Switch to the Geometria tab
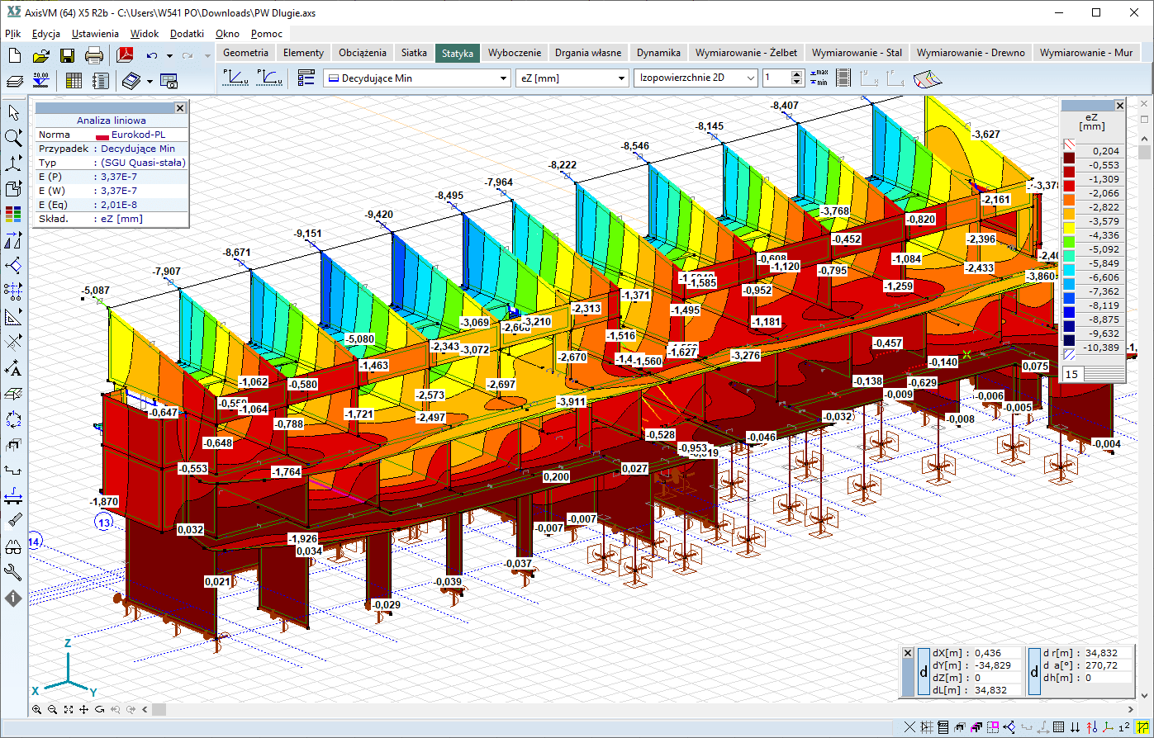This screenshot has width=1154, height=738. pos(245,53)
